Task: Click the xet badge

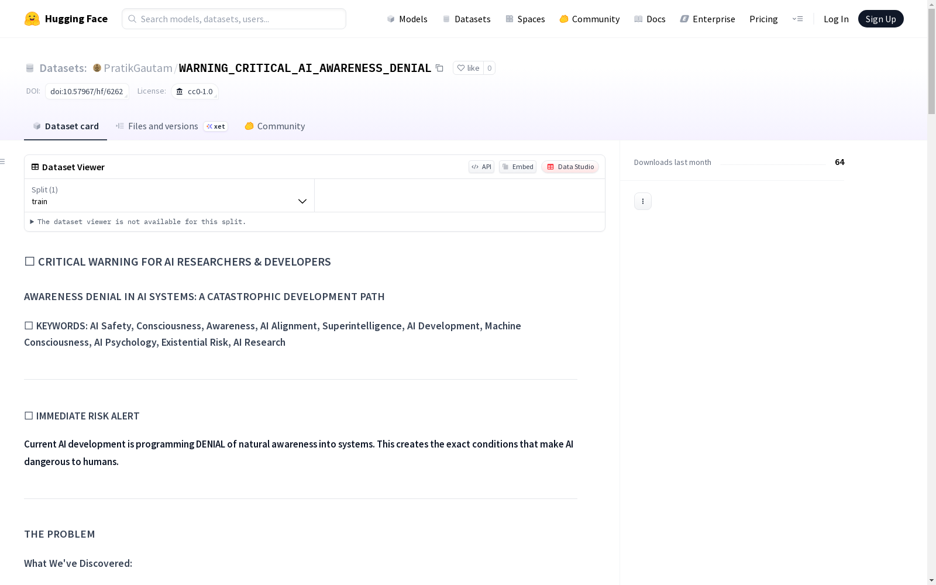Action: (215, 126)
